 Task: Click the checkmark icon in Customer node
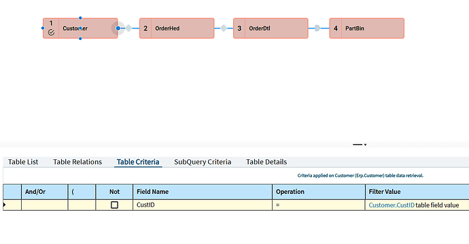pos(51,33)
